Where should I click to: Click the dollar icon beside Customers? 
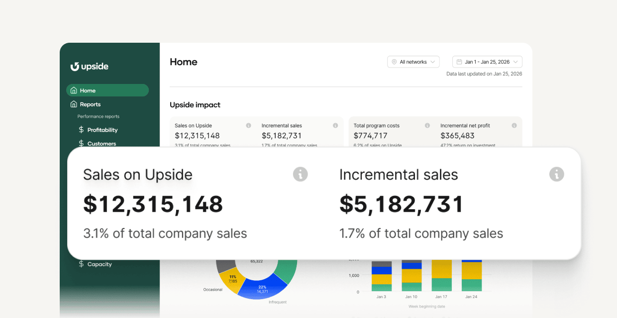[x=81, y=143]
